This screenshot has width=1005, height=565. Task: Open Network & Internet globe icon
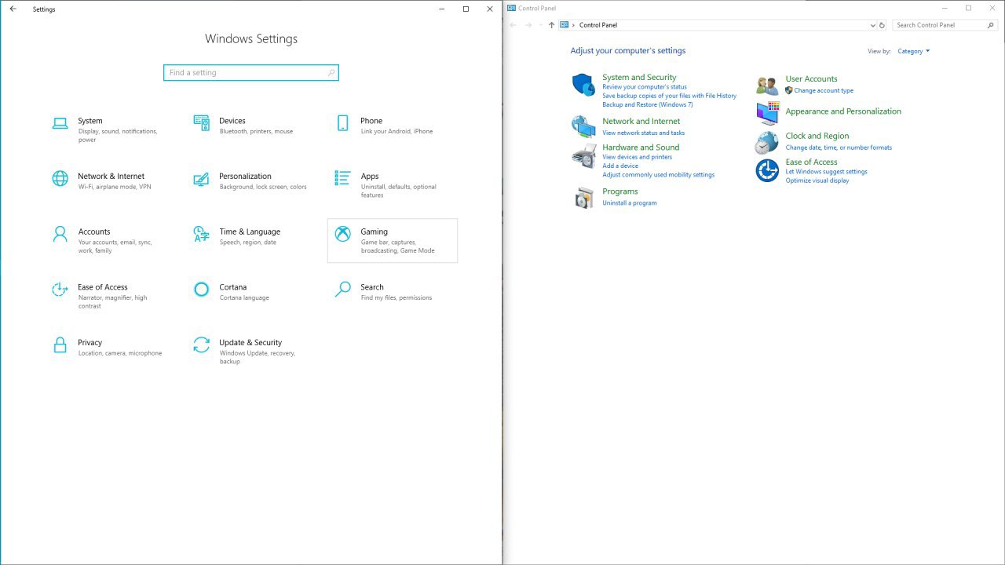click(x=60, y=179)
